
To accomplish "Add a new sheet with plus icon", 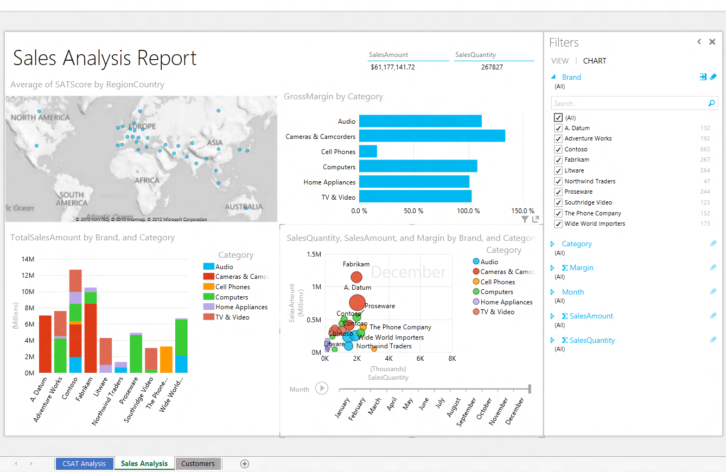I will click(x=245, y=463).
